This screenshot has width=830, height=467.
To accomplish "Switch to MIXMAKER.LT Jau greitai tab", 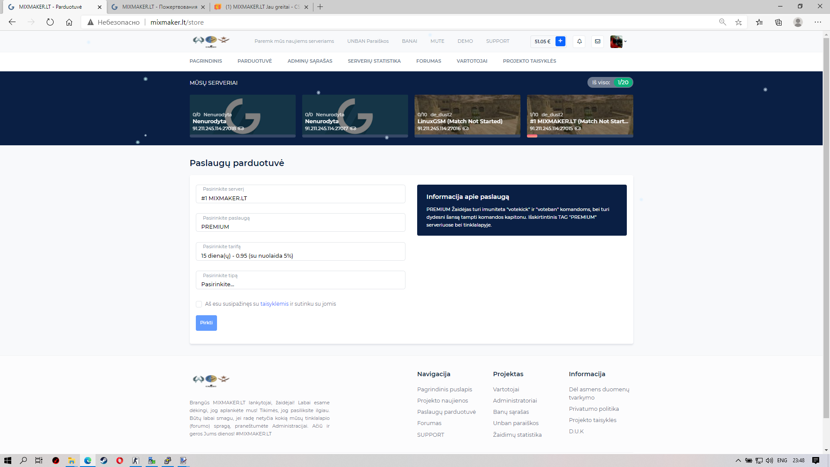I will point(262,7).
